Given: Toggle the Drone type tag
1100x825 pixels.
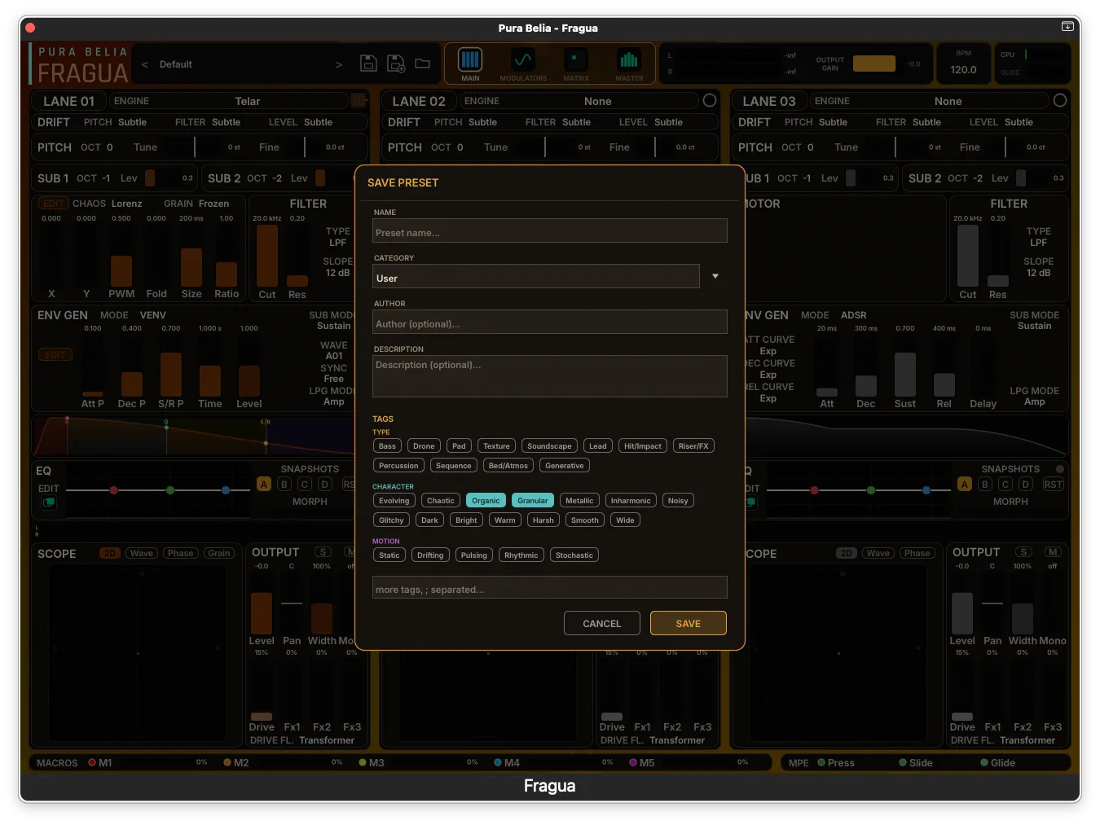Looking at the screenshot, I should (x=424, y=445).
